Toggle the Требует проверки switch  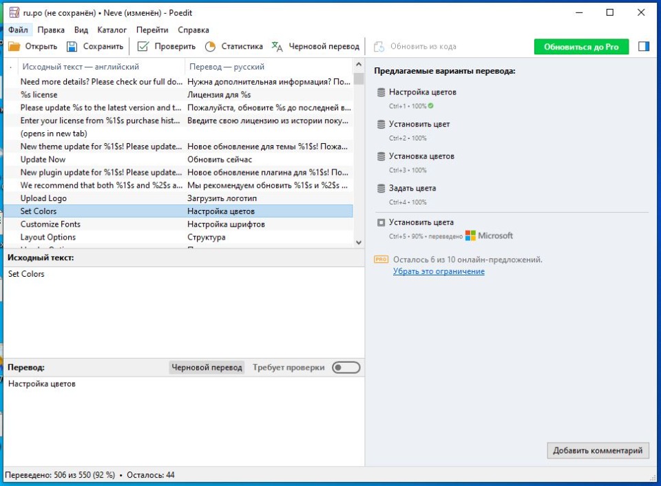pyautogui.click(x=346, y=368)
